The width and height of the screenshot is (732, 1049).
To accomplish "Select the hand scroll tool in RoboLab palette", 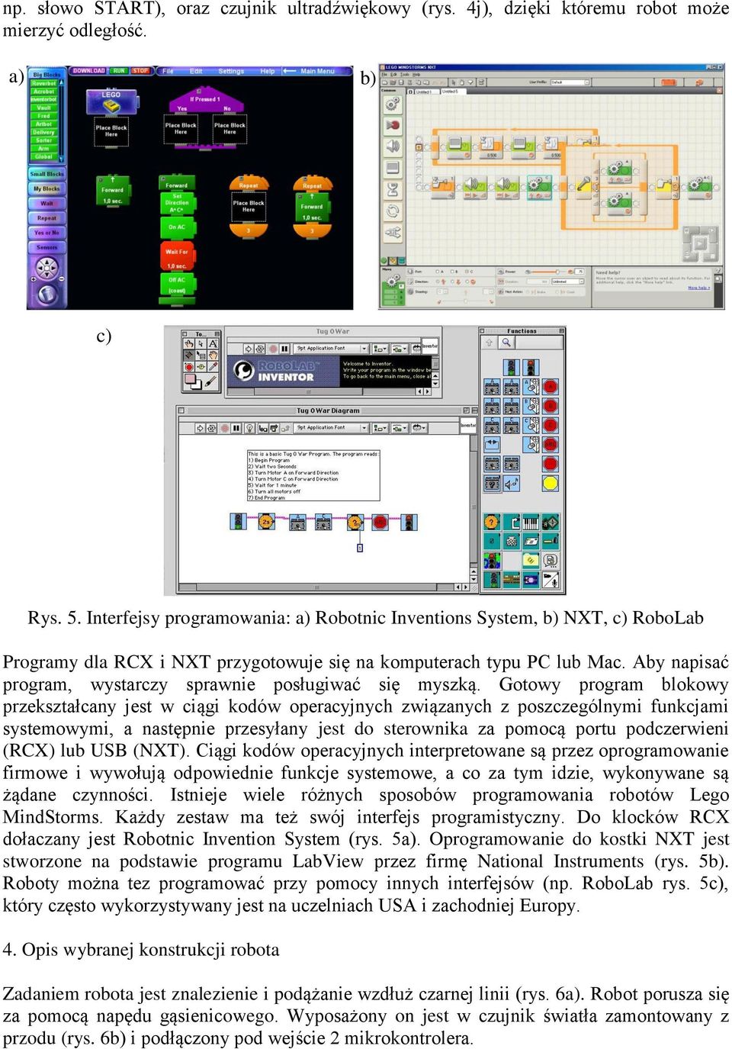I will pos(213,356).
